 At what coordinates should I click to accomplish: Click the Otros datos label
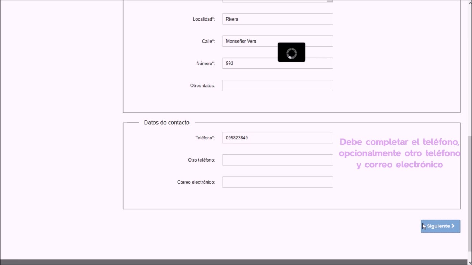click(202, 85)
